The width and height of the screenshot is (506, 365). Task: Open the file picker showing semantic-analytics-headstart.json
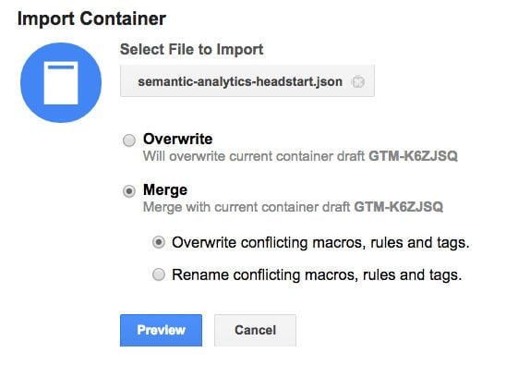247,81
